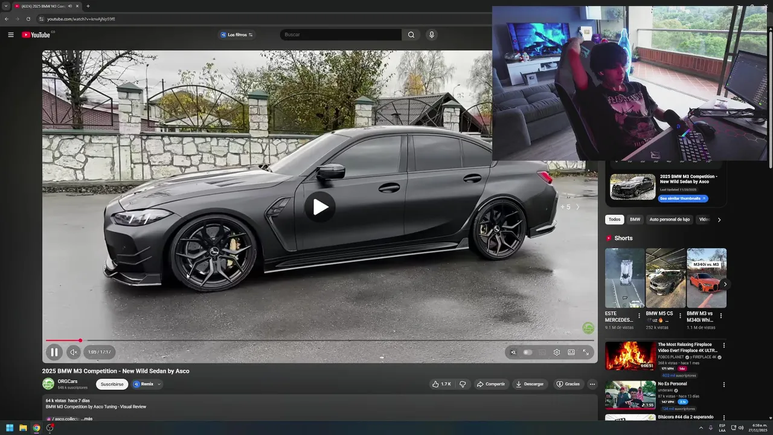
Task: Like the video (1.7 K)
Action: click(441, 384)
